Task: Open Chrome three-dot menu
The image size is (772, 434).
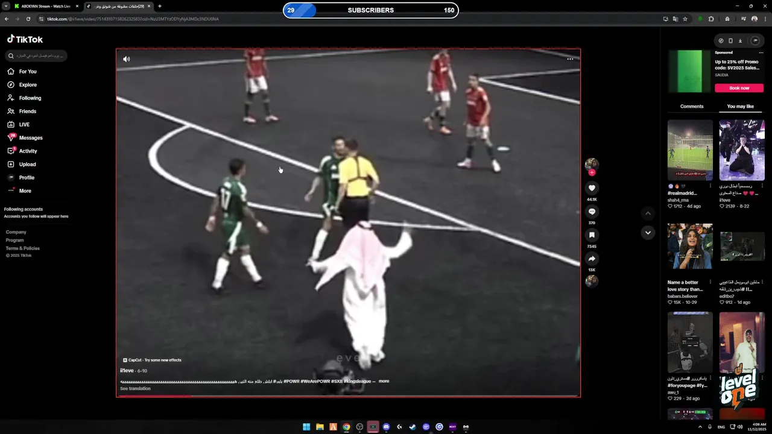Action: point(765,19)
